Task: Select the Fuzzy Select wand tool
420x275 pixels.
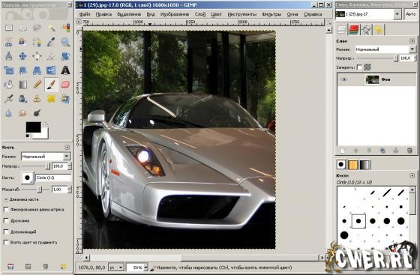Action: 51,28
